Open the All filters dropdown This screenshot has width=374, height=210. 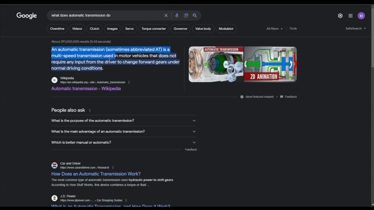[x=274, y=29]
